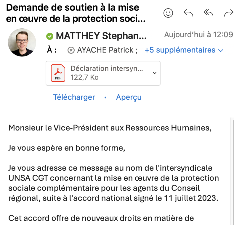The width and height of the screenshot is (234, 225).
Task: Click the Reply arrow icon
Action: (x=188, y=13)
